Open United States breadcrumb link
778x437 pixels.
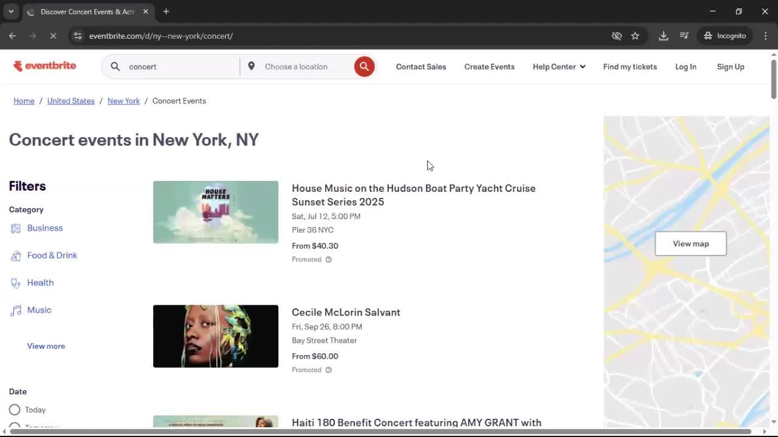tap(71, 101)
